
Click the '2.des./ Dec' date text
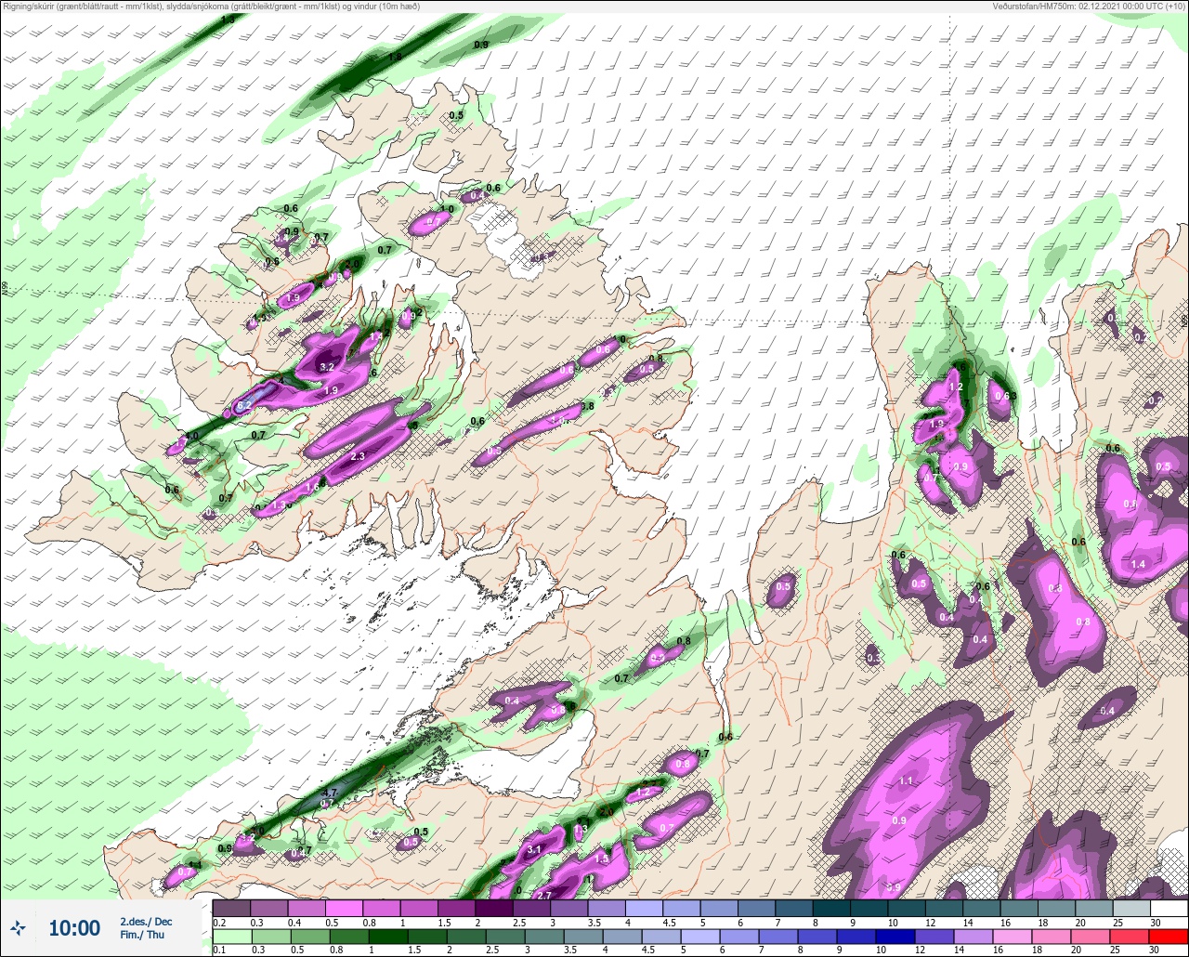146,922
